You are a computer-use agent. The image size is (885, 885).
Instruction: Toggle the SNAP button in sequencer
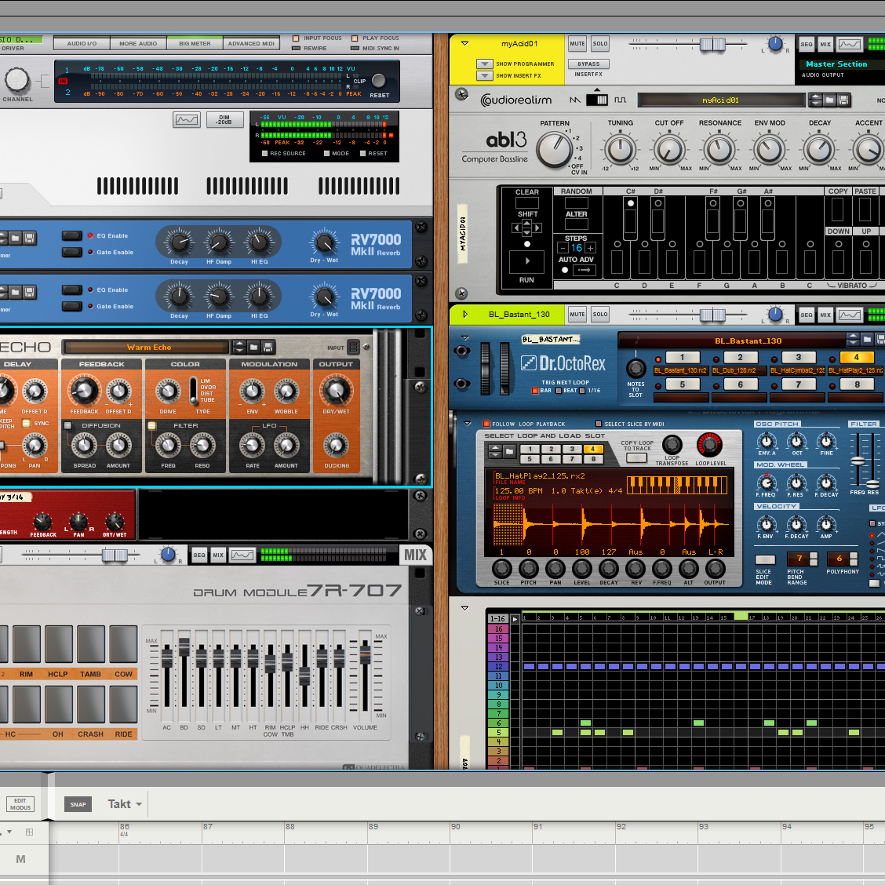(x=78, y=804)
